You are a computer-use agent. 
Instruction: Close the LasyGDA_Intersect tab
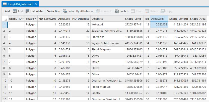37,4
